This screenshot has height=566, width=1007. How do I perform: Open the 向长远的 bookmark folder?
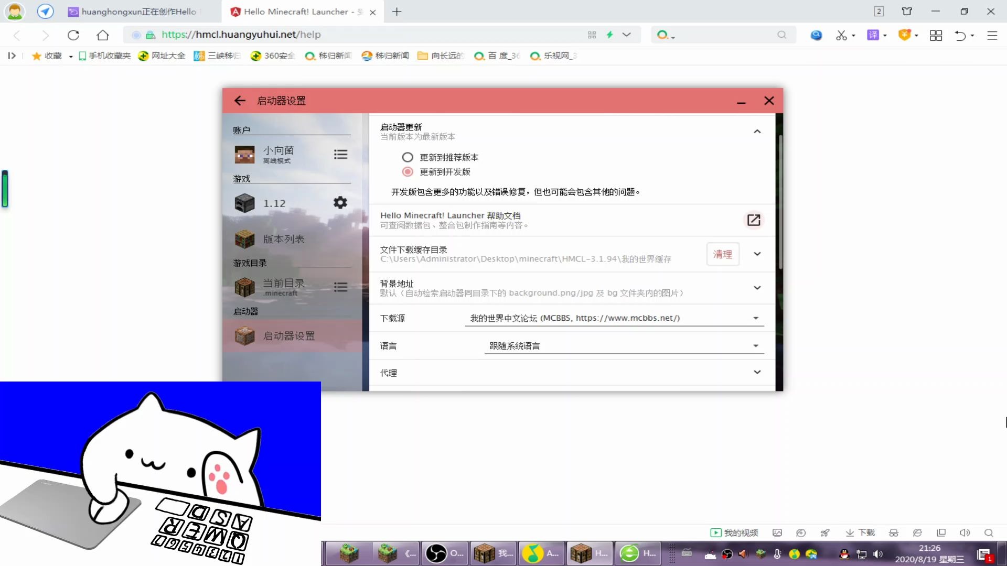click(x=441, y=56)
